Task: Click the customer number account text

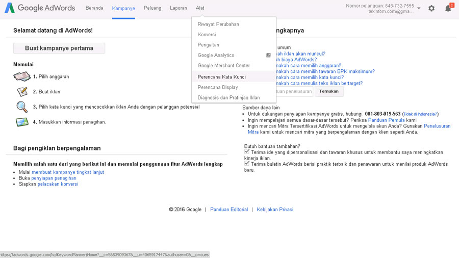Action: (x=379, y=6)
